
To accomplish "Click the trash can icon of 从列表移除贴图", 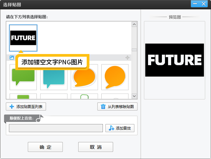I will point(103,107).
